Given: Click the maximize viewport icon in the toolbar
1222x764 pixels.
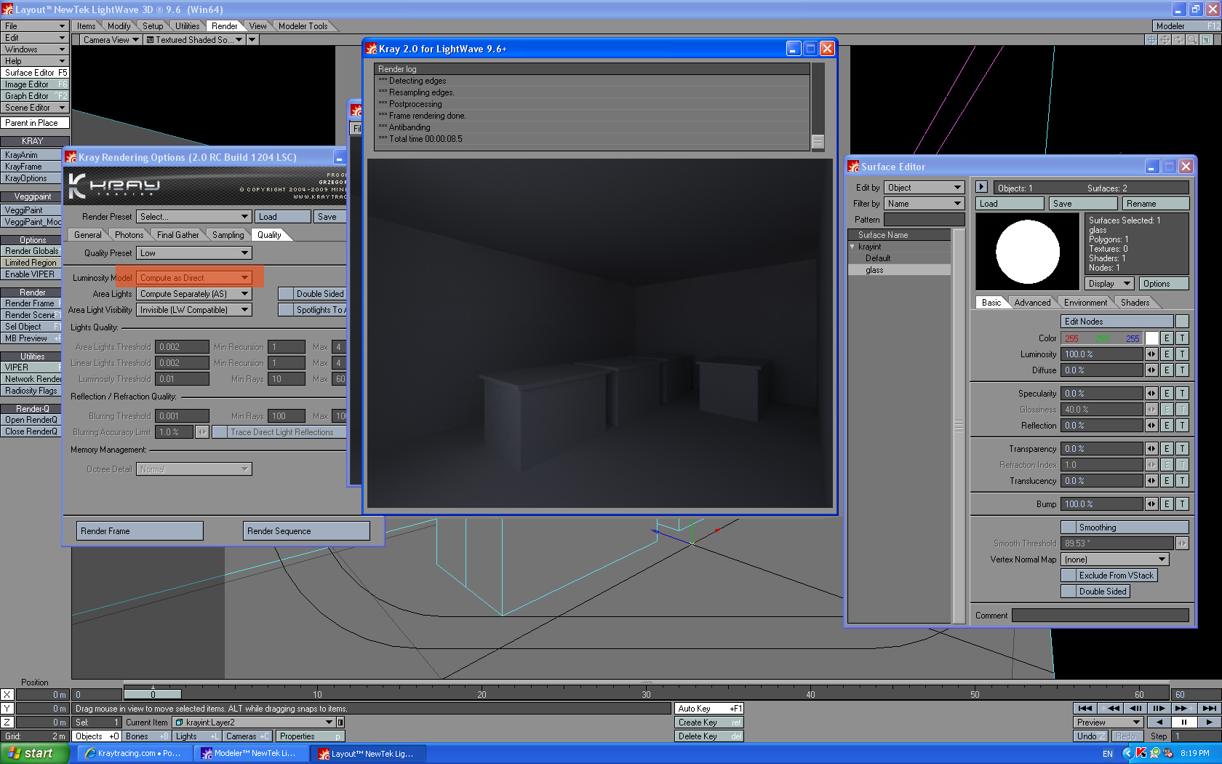Looking at the screenshot, I should 1207,40.
